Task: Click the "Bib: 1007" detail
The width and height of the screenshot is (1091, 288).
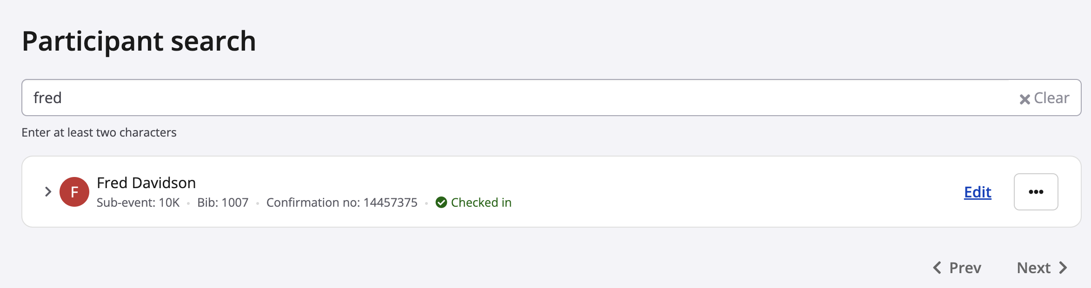Action: pyautogui.click(x=223, y=203)
